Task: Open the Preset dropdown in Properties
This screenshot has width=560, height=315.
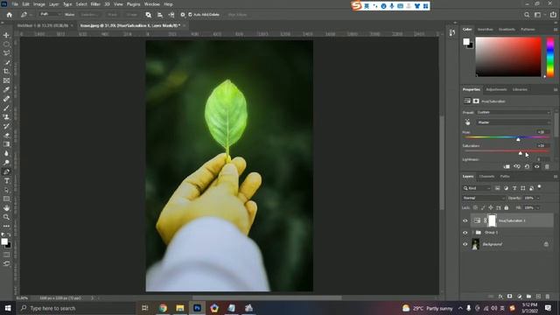Action: [x=514, y=112]
